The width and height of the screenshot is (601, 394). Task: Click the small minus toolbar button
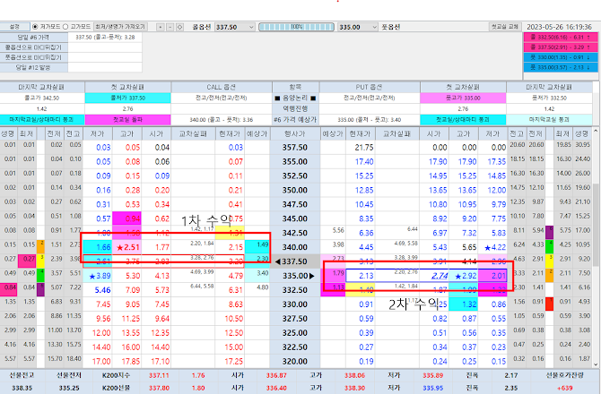click(170, 27)
